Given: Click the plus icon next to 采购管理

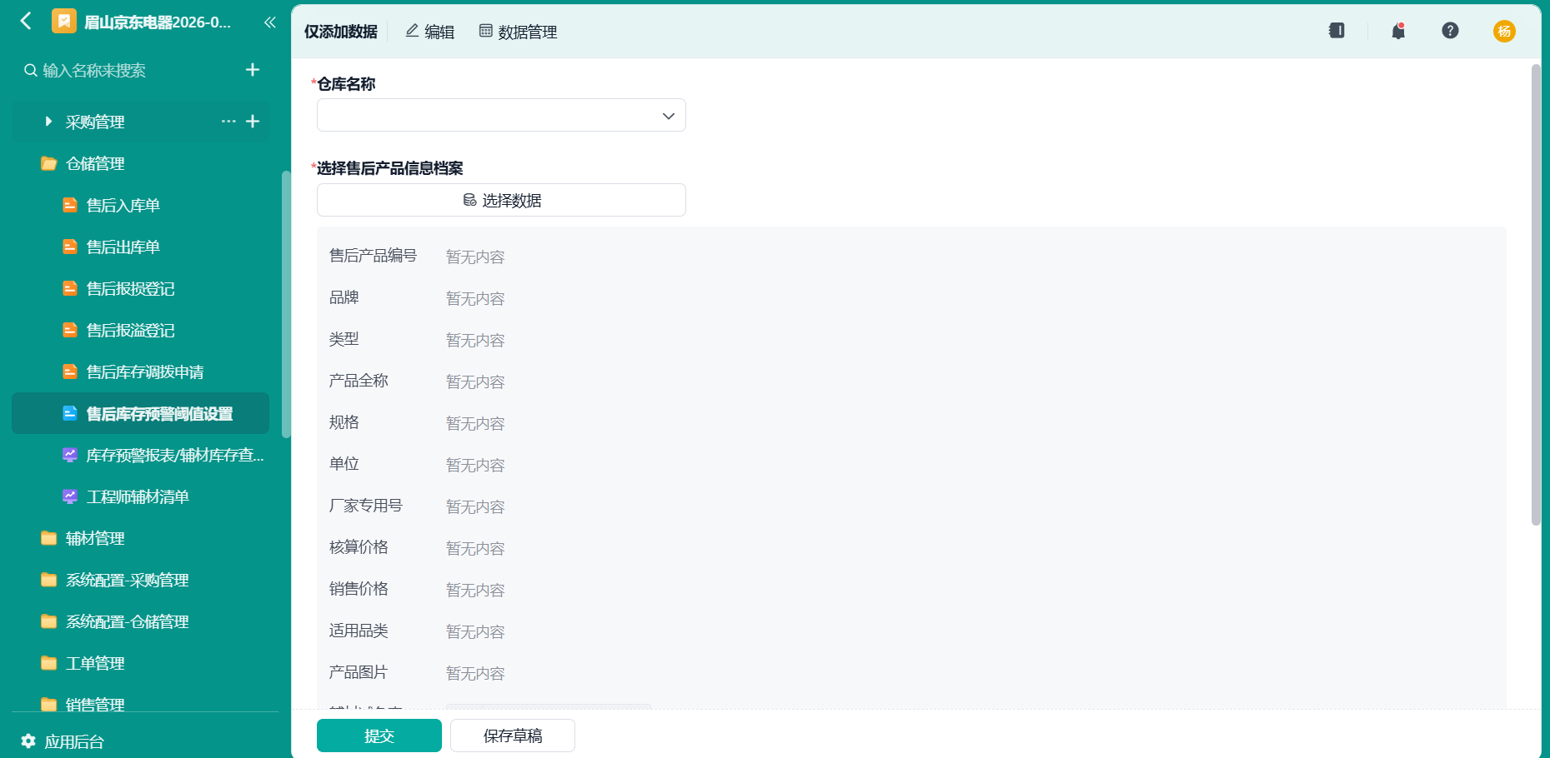Looking at the screenshot, I should (x=253, y=122).
